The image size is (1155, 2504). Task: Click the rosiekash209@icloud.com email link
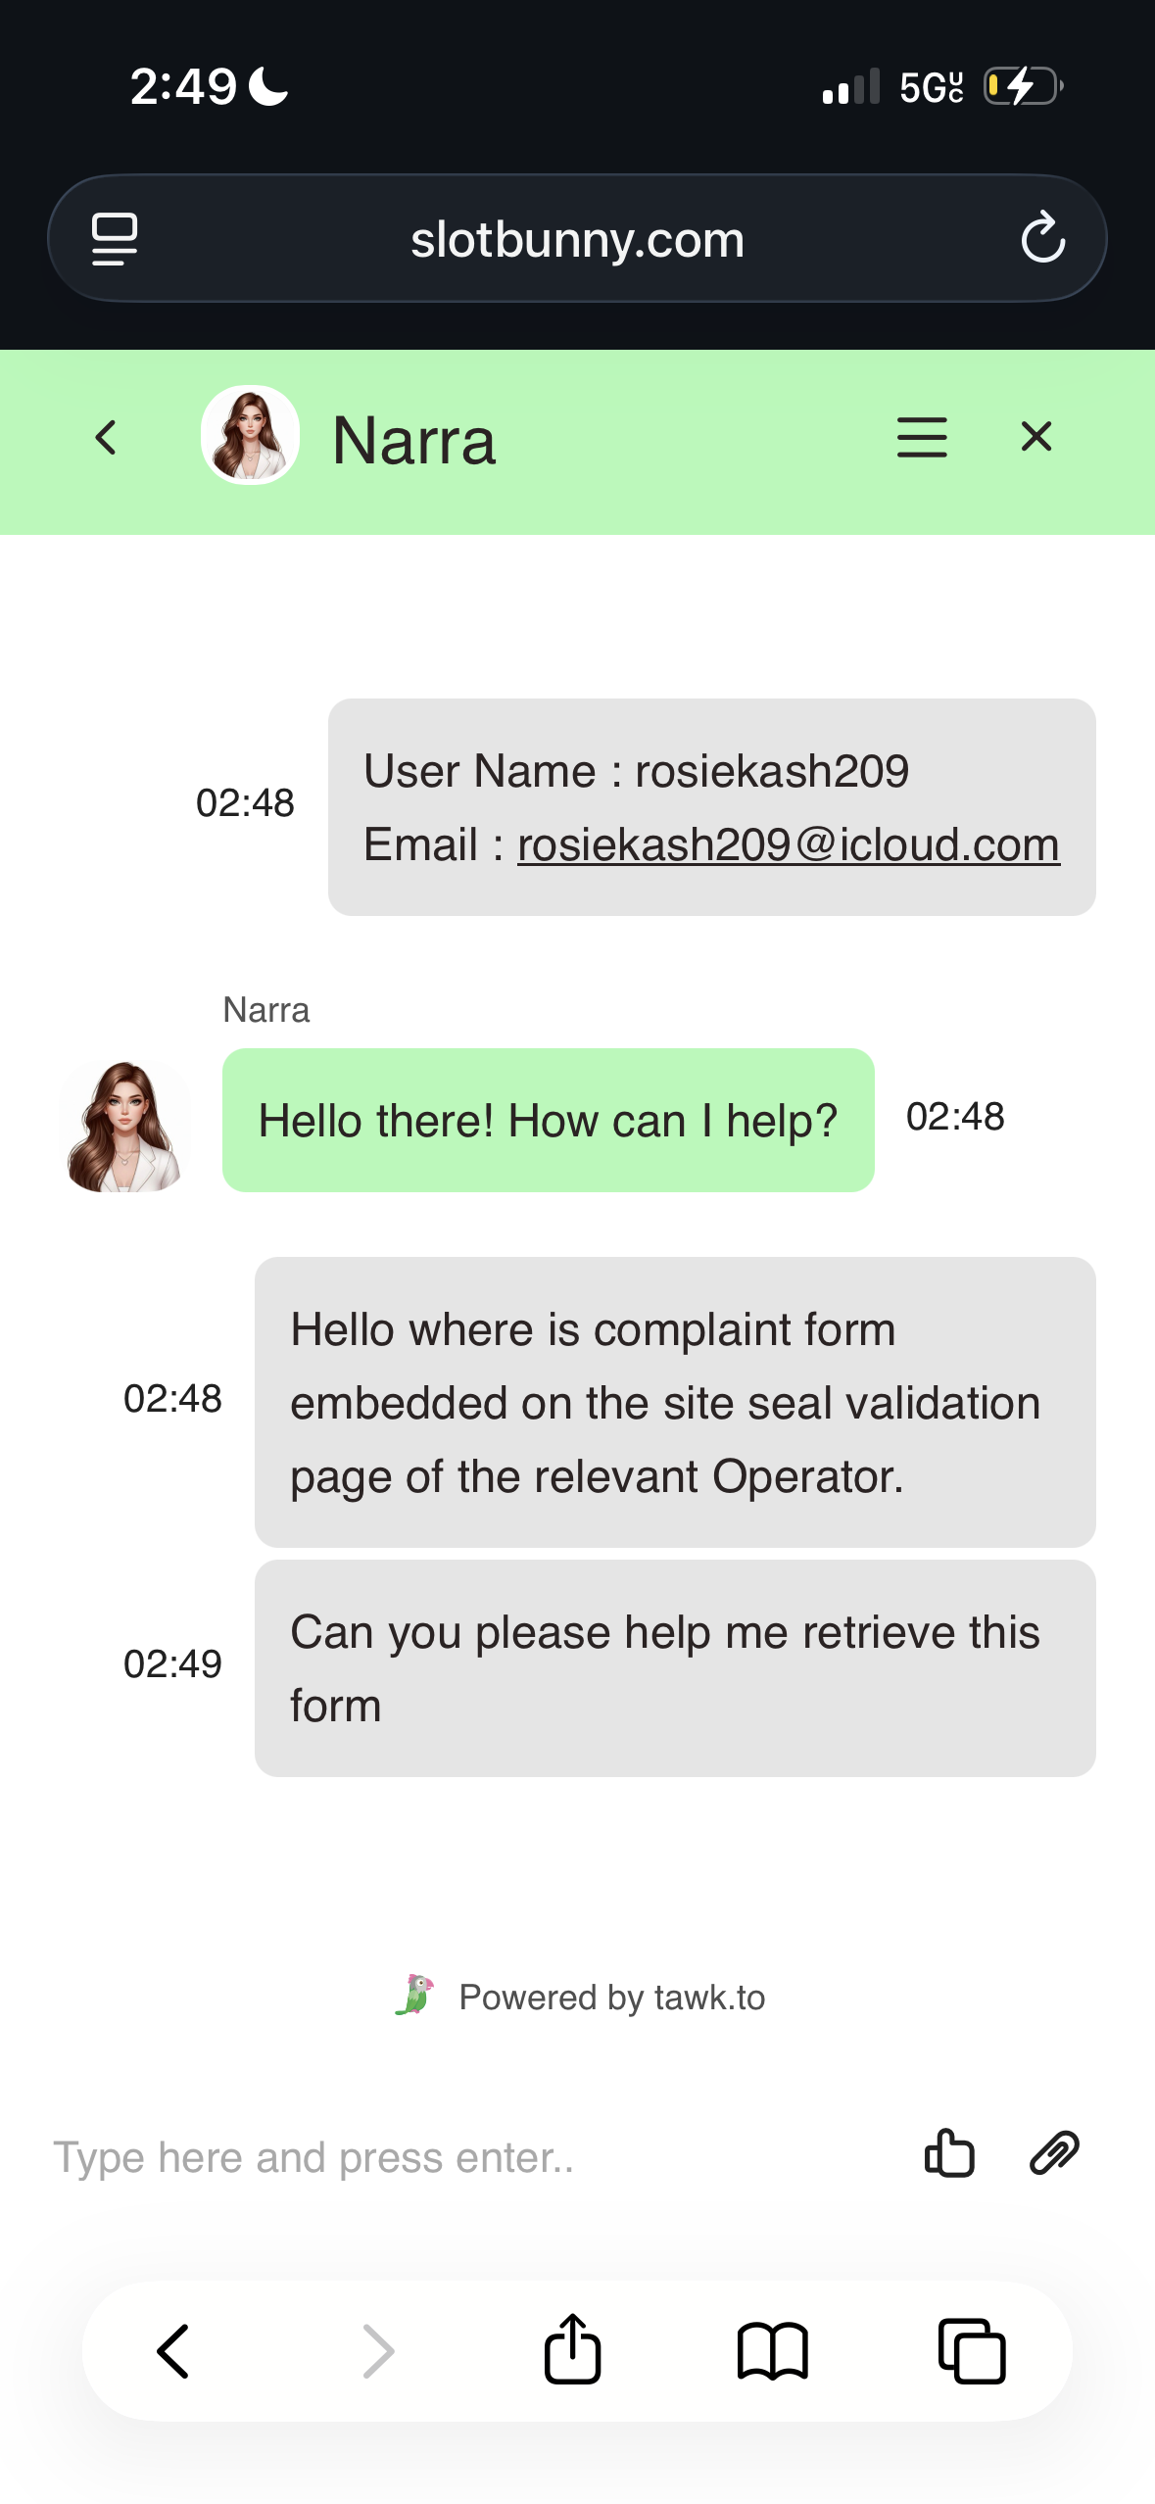pos(788,844)
